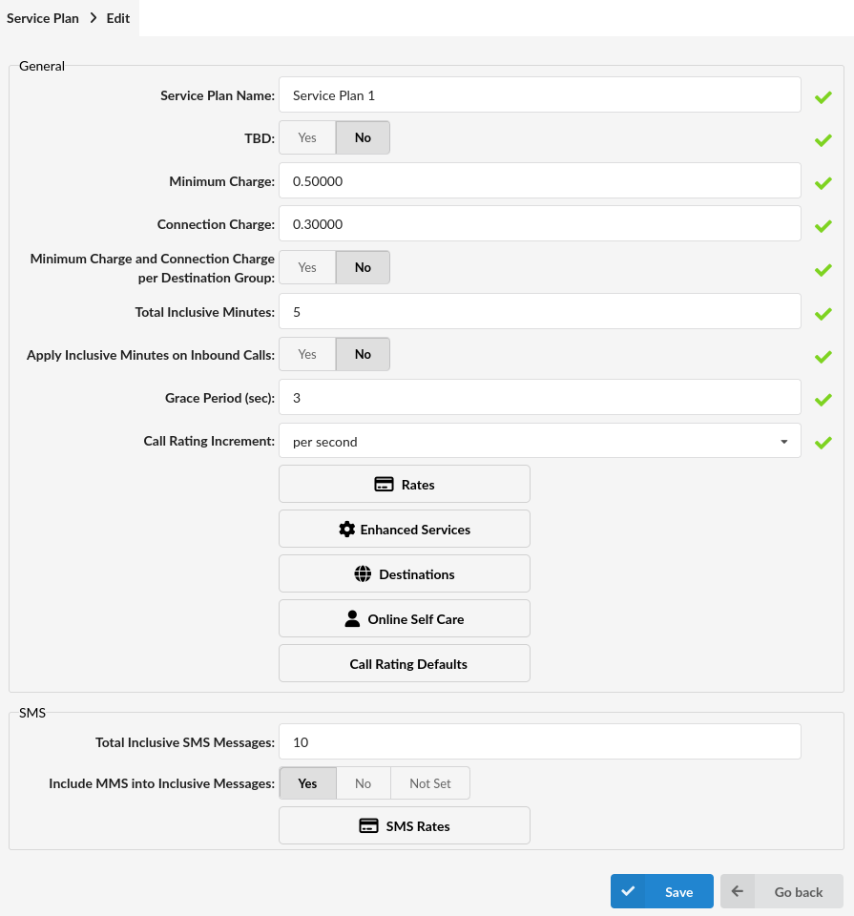Choose Yes for charge per Destination Group
Image resolution: width=854 pixels, height=916 pixels.
pyautogui.click(x=307, y=267)
